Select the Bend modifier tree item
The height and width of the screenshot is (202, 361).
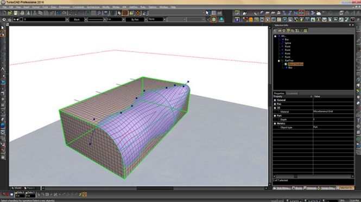tap(296, 64)
